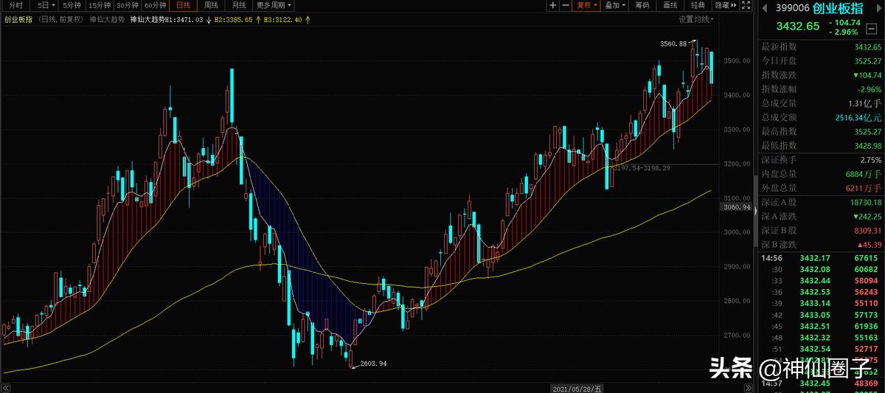
Task: Select the 15分钟 timeframe
Action: [x=100, y=6]
